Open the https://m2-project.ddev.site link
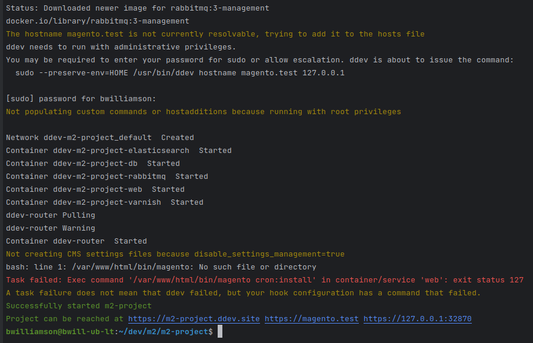533x343 pixels. [x=194, y=319]
